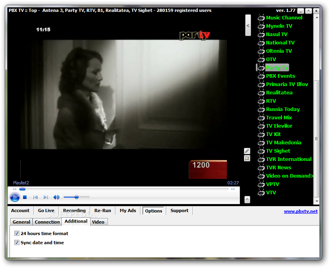330x268 pixels.
Task: Click the channel list scrollbar thumb
Action: click(317, 139)
